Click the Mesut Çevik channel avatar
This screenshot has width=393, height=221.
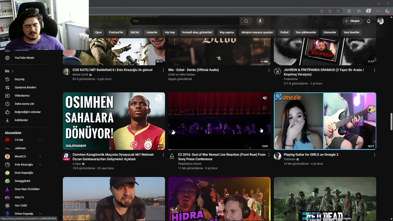[x=66, y=72]
